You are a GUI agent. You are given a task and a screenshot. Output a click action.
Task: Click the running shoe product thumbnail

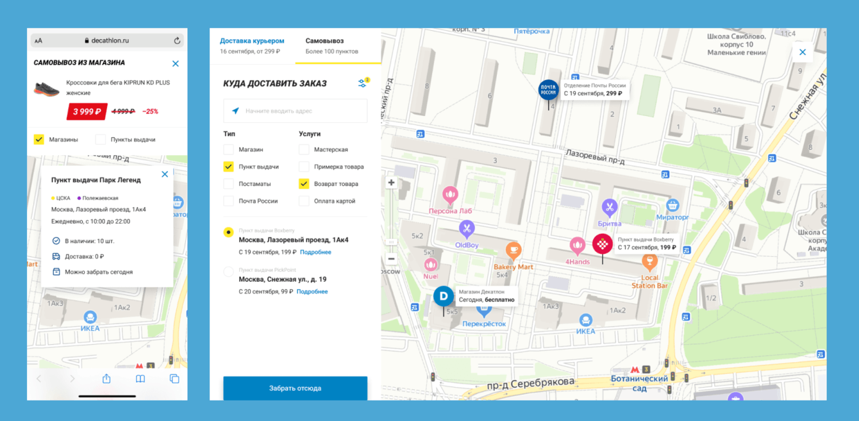[x=46, y=89]
